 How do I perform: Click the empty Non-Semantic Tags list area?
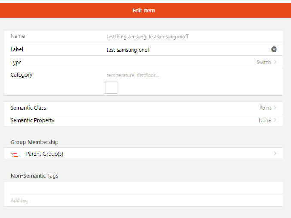[144, 187]
